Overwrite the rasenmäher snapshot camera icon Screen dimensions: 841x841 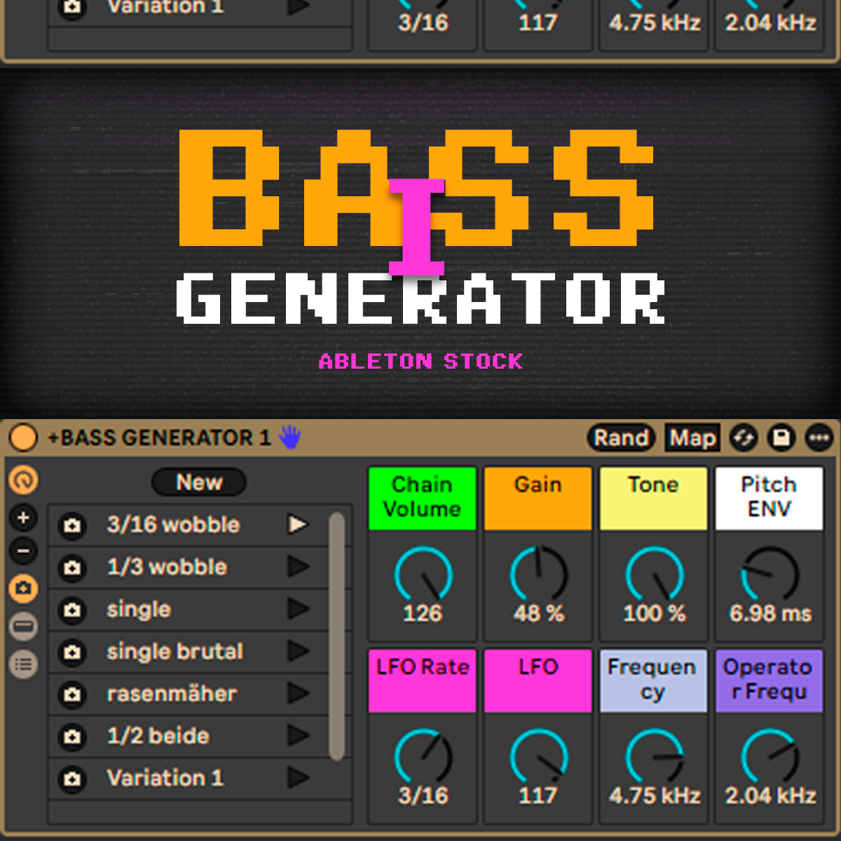[x=72, y=695]
